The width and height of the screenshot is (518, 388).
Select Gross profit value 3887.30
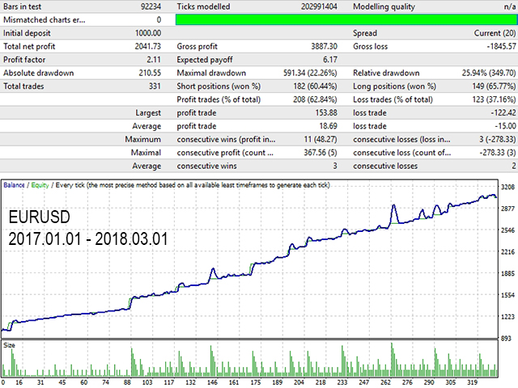(x=324, y=46)
